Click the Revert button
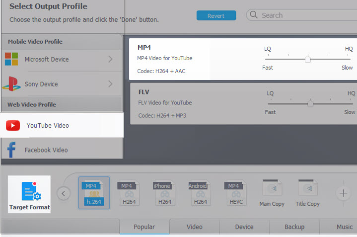This screenshot has height=237, width=357. 216,15
